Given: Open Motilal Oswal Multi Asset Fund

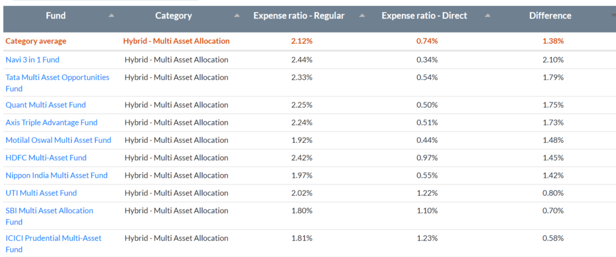Looking at the screenshot, I should (x=58, y=140).
